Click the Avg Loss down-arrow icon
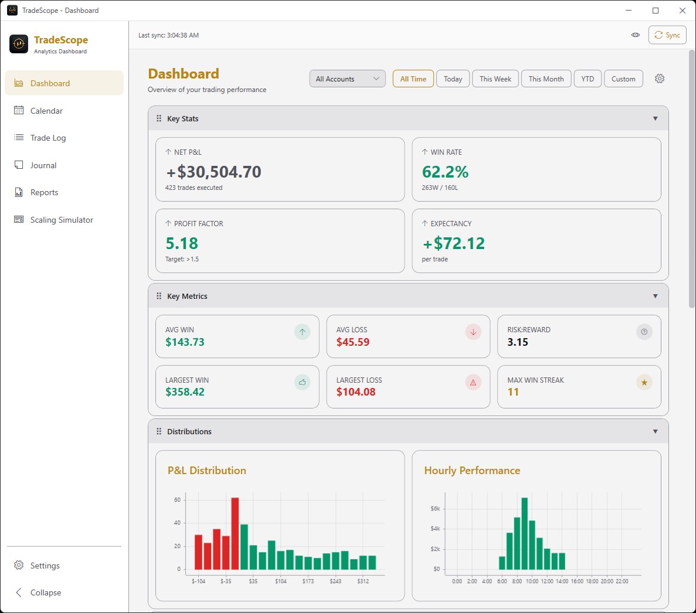 pos(473,332)
